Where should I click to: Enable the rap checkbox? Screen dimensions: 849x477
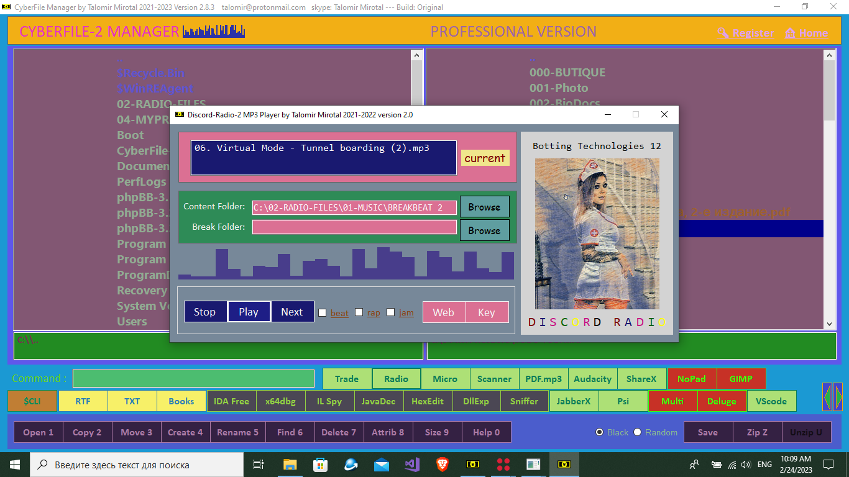pos(359,312)
